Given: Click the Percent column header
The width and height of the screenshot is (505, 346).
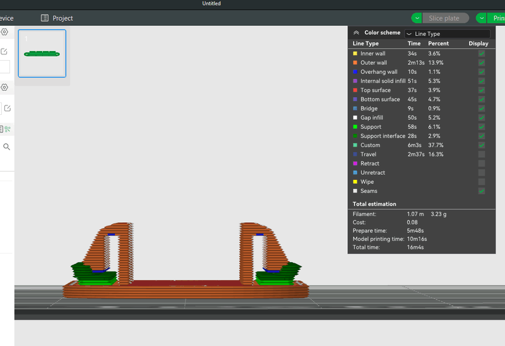Looking at the screenshot, I should coord(438,44).
